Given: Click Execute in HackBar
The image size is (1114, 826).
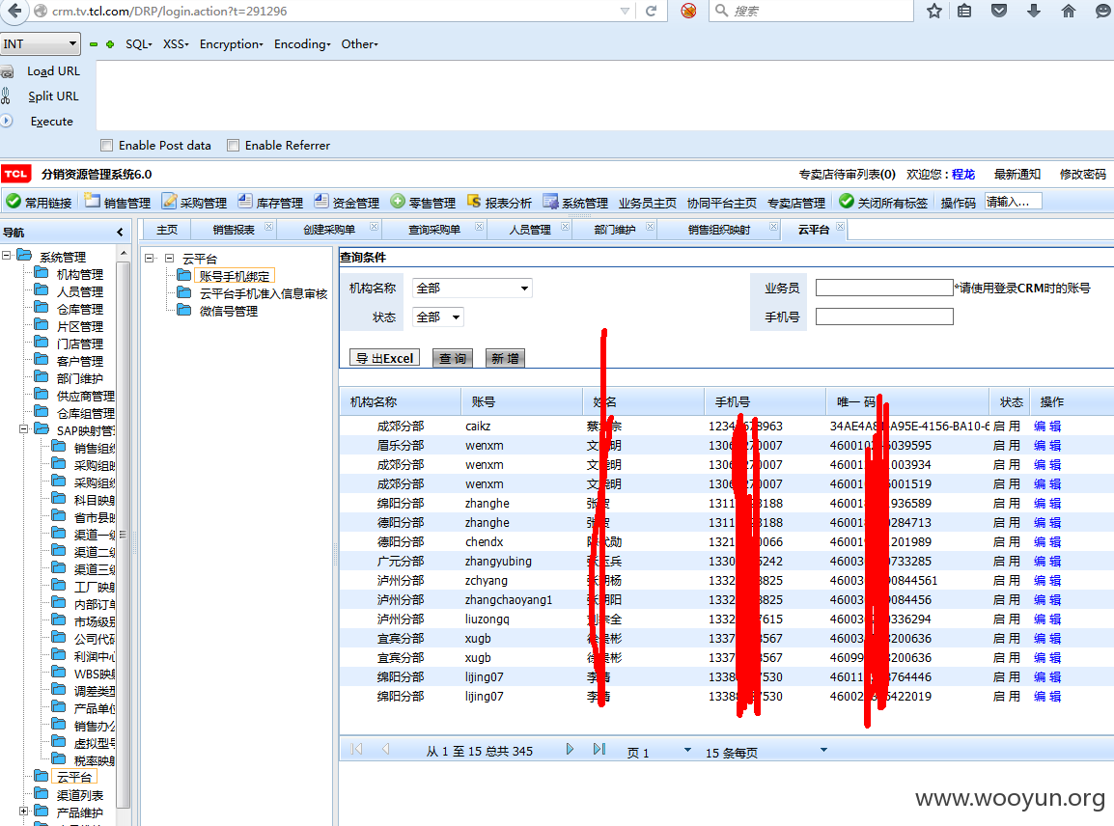Looking at the screenshot, I should (x=51, y=122).
